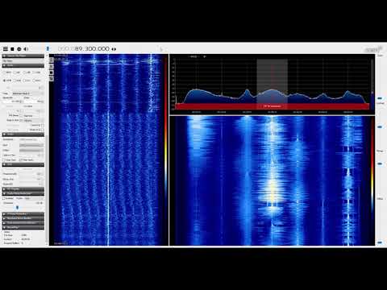This screenshot has height=290, width=387.
Task: Toggle the Unity Gain checkbox
Action: (4, 159)
